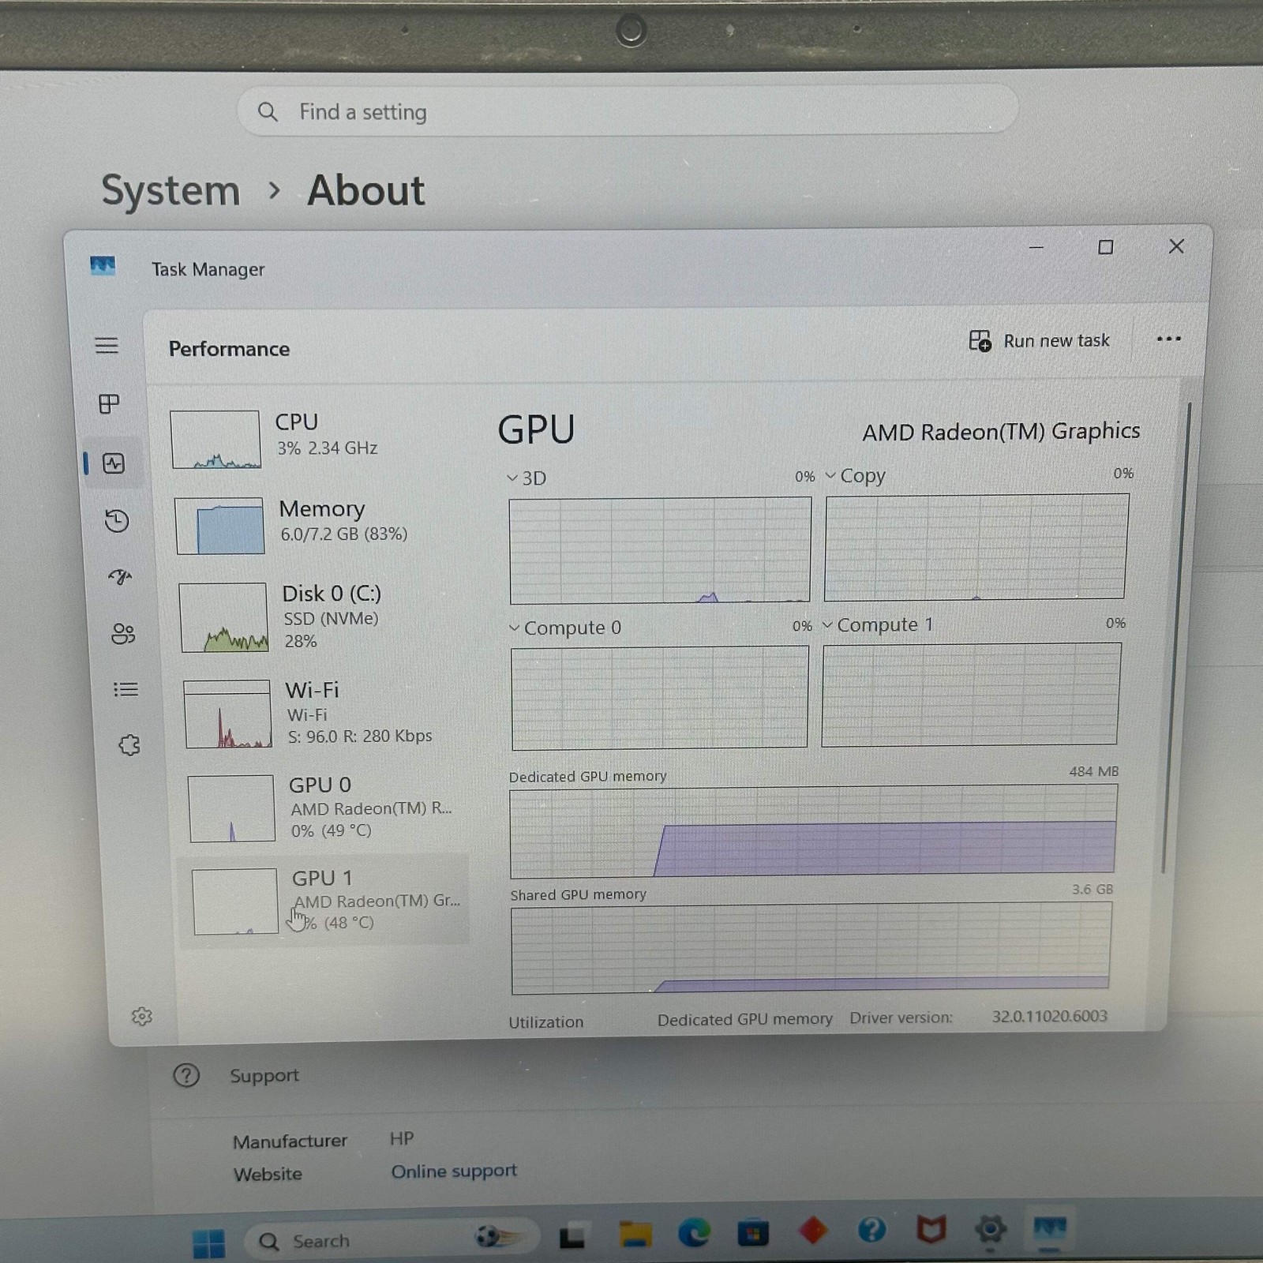Viewport: 1263px width, 1263px height.
Task: Open Microsoft Store from the taskbar
Action: (x=753, y=1231)
